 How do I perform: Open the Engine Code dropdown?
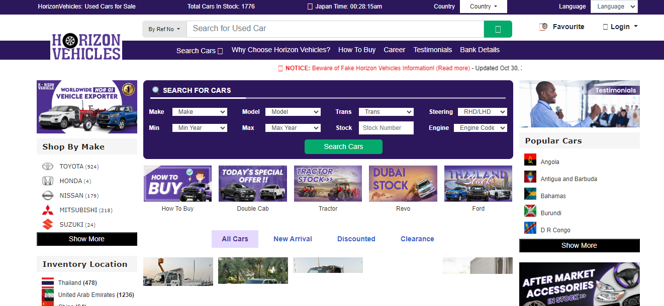(481, 128)
